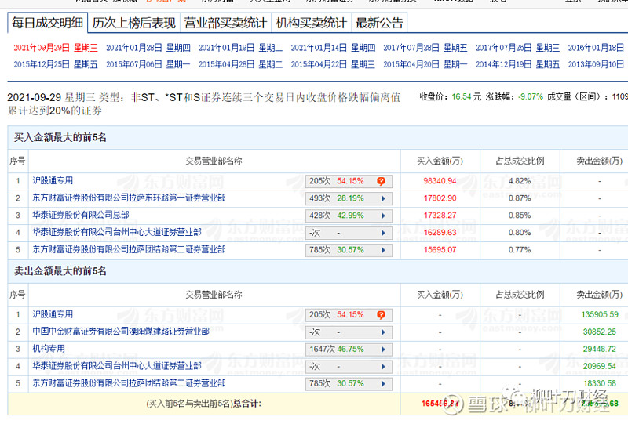This screenshot has width=628, height=424.
Task: Open 华泰证券台州中心大道 link in sell list
Action: (116, 365)
